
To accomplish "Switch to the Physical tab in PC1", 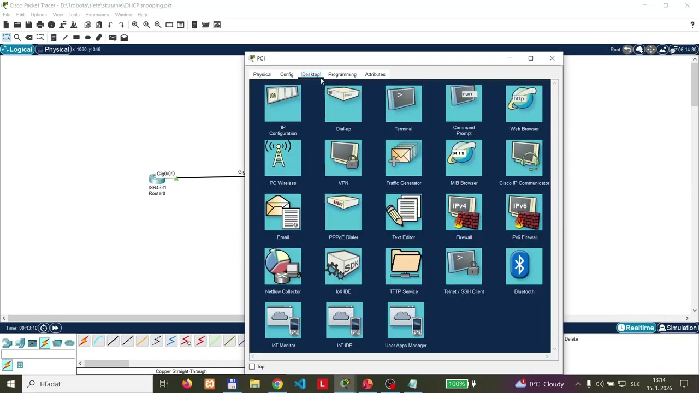I will click(262, 74).
